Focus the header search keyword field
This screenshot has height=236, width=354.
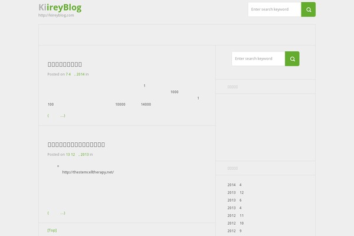pyautogui.click(x=274, y=9)
